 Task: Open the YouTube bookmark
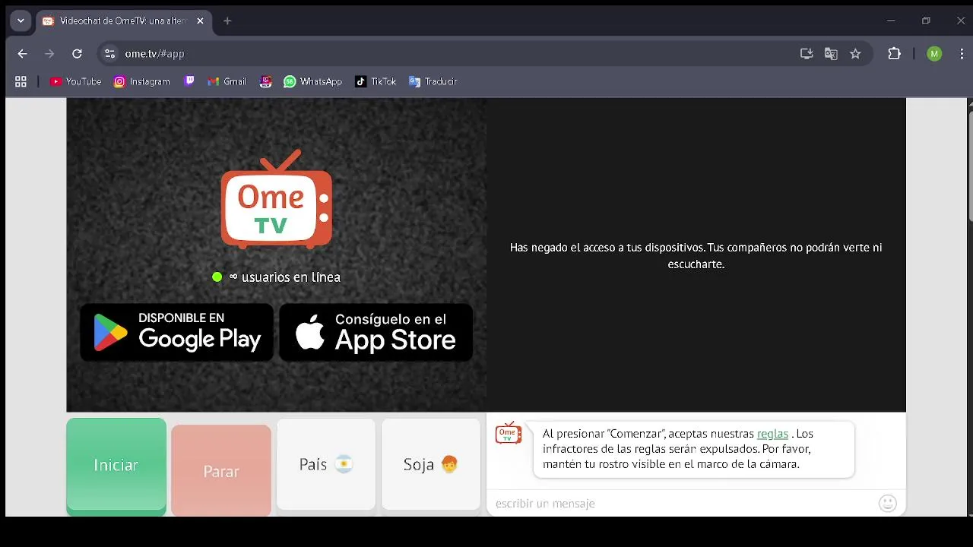[75, 81]
